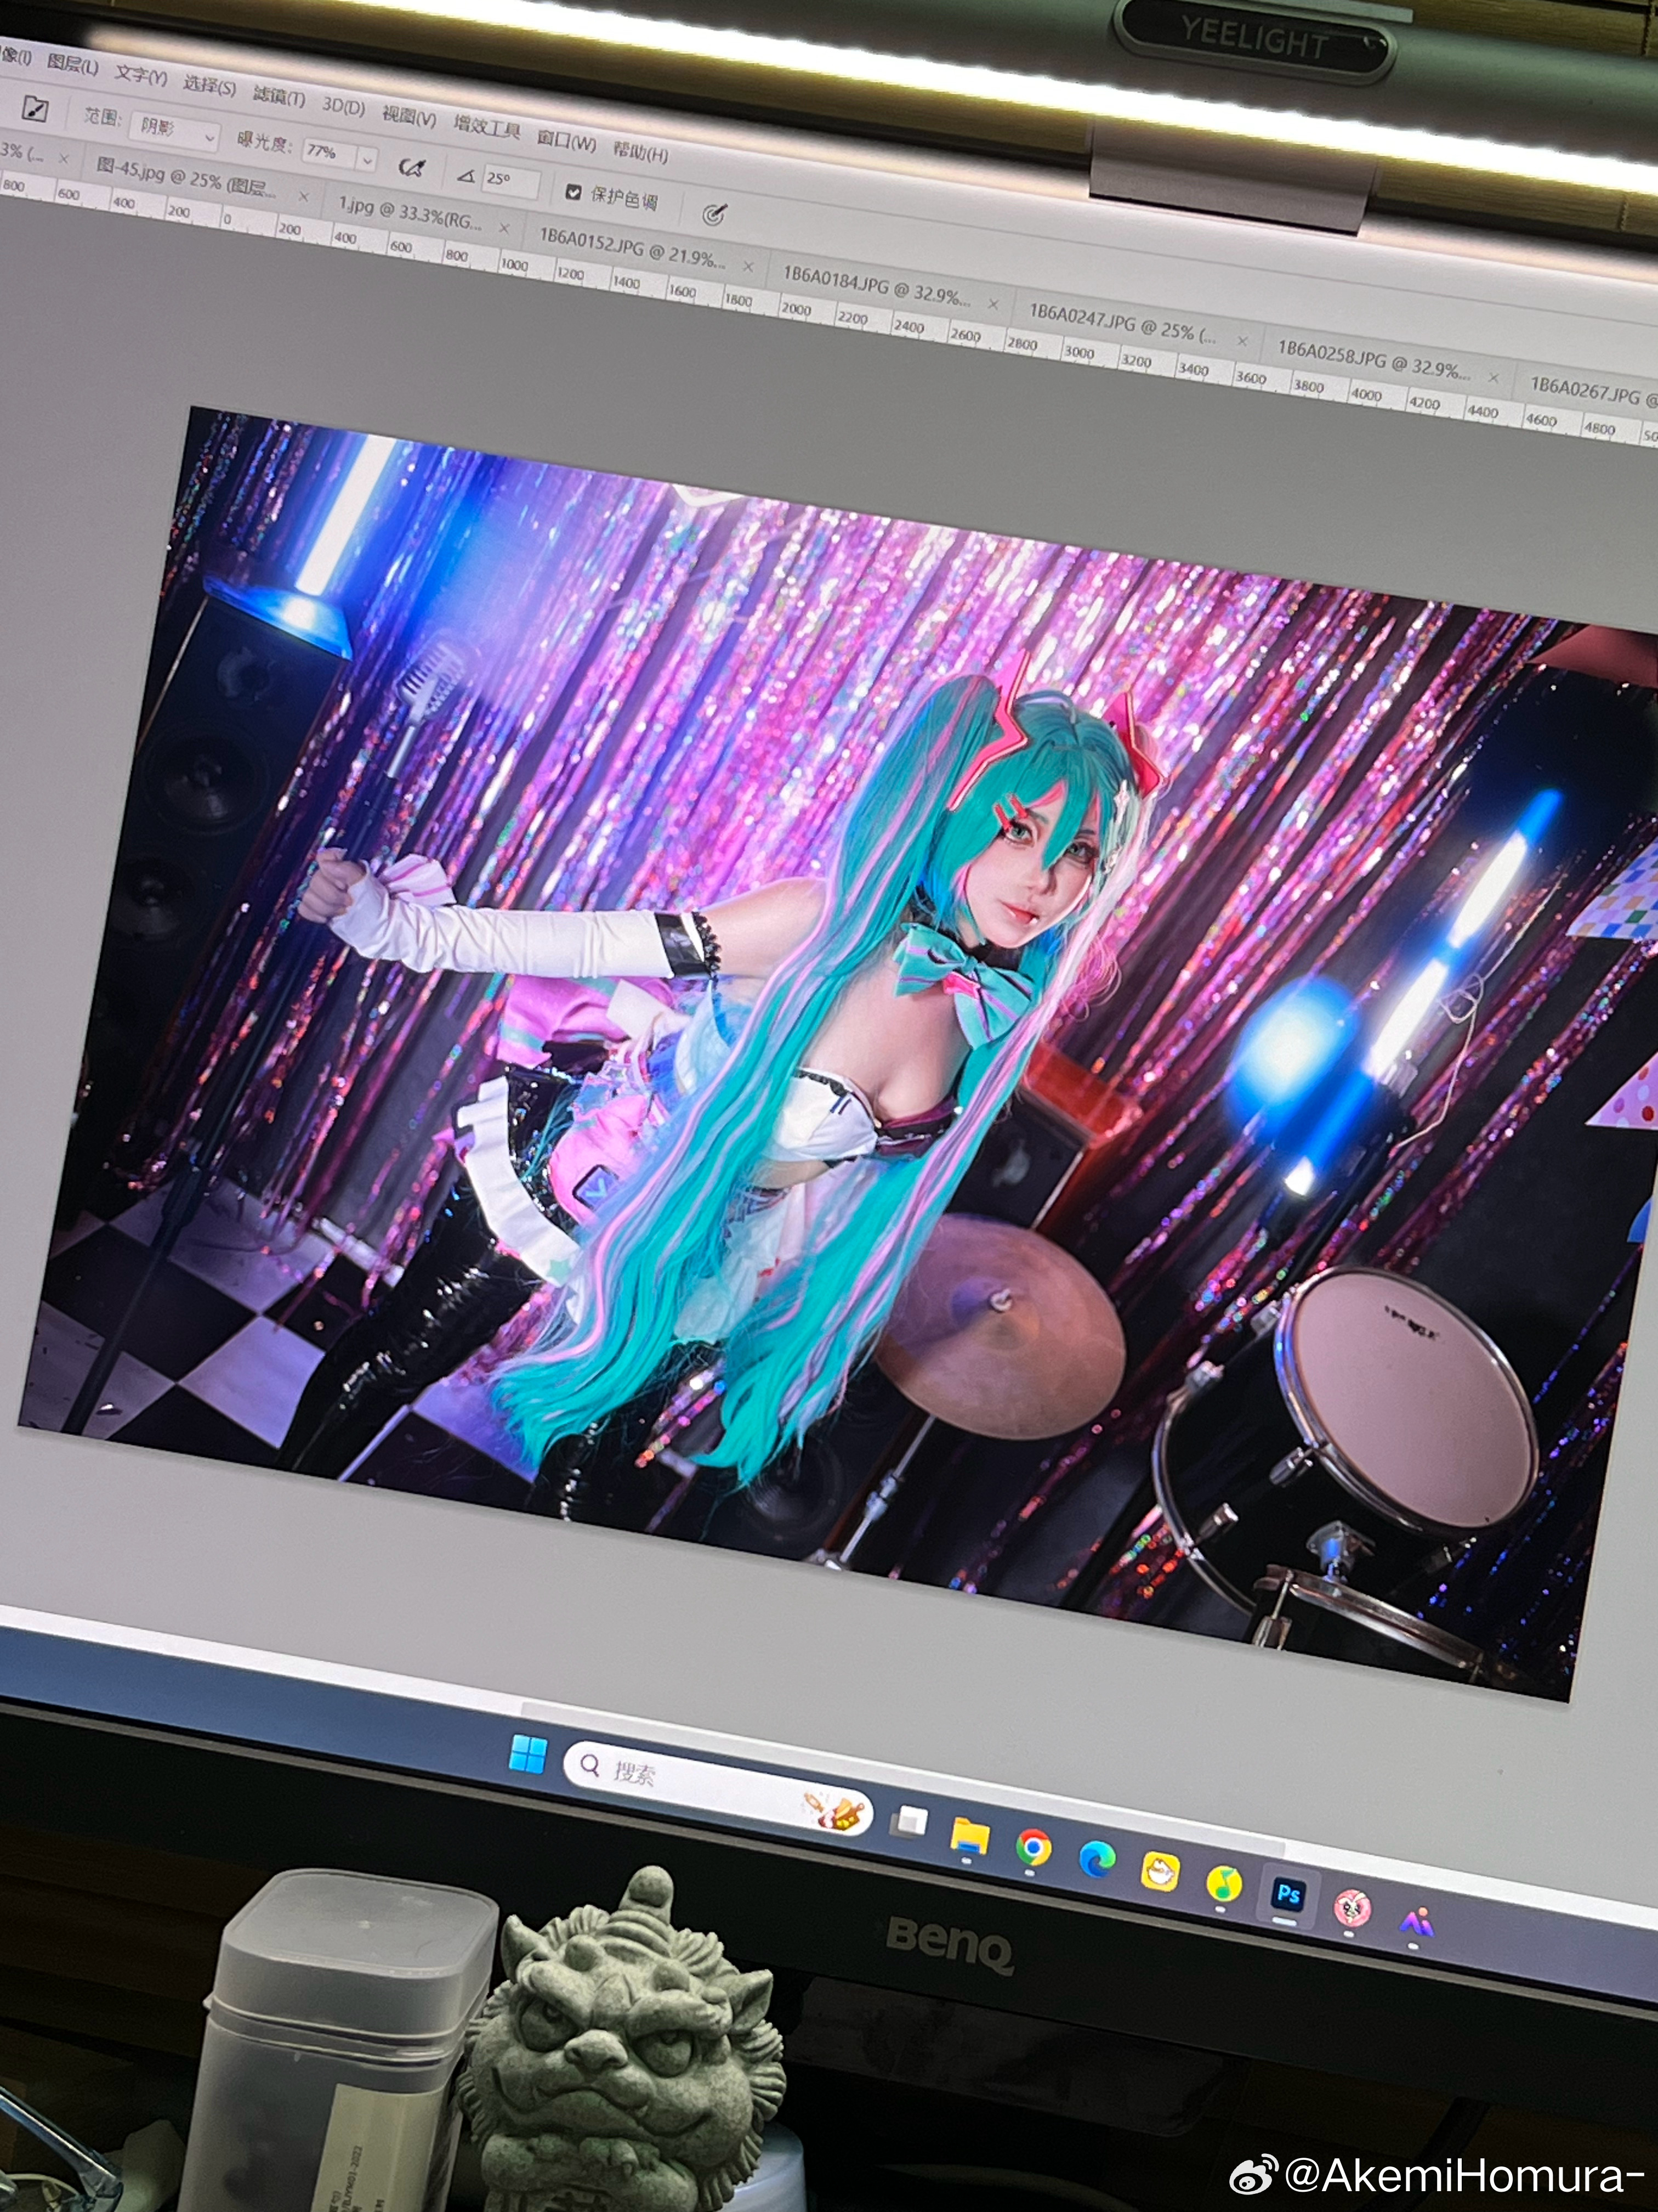Close the 1B6A0247.JPG tab

tap(1242, 341)
